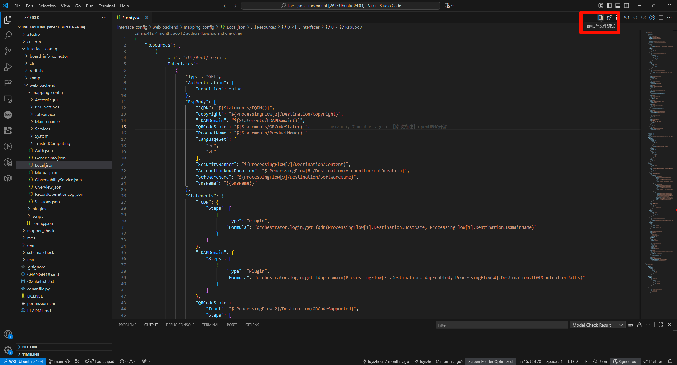Toggle the primary sidebar visibility
This screenshot has width=677, height=365.
click(609, 6)
